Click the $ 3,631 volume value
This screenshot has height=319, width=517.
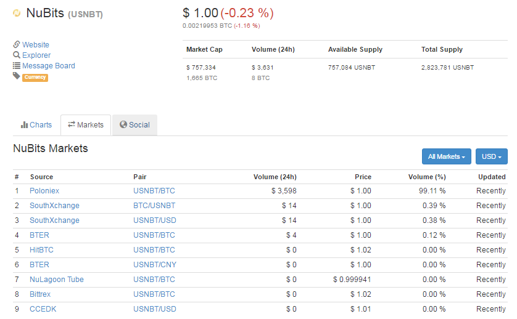263,68
